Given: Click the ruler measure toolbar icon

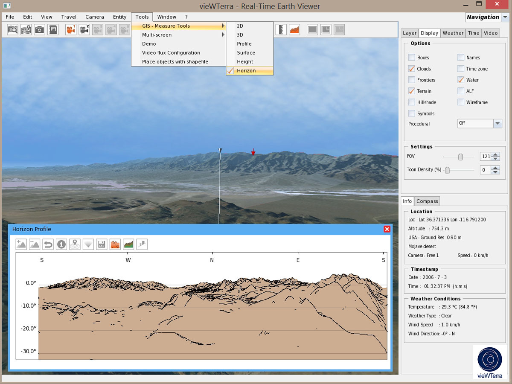Looking at the screenshot, I should click(281, 29).
